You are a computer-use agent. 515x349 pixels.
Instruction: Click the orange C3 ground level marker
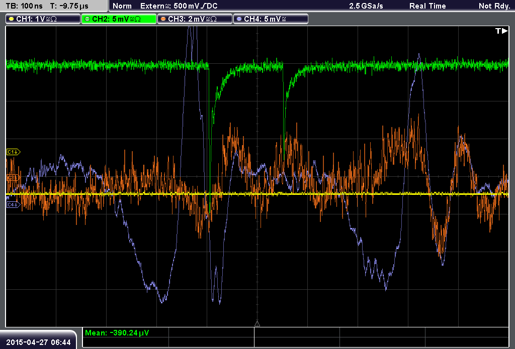(14, 178)
